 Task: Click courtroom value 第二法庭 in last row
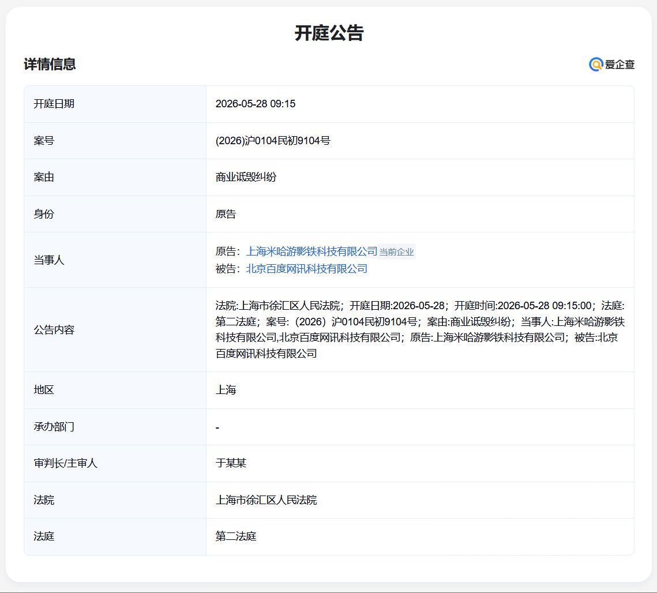point(235,536)
